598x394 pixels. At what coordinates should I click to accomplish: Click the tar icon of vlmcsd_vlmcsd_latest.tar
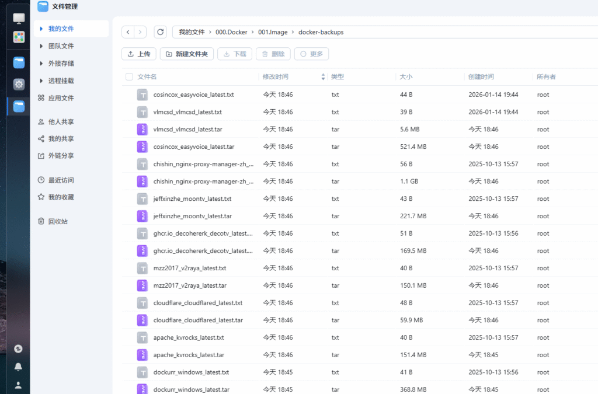point(142,129)
